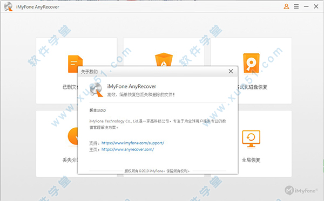Click the 关于我们 dialog title
This screenshot has width=324, height=201.
click(89, 72)
